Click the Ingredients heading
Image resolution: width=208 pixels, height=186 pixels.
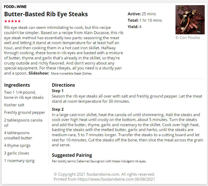pyautogui.click(x=17, y=85)
